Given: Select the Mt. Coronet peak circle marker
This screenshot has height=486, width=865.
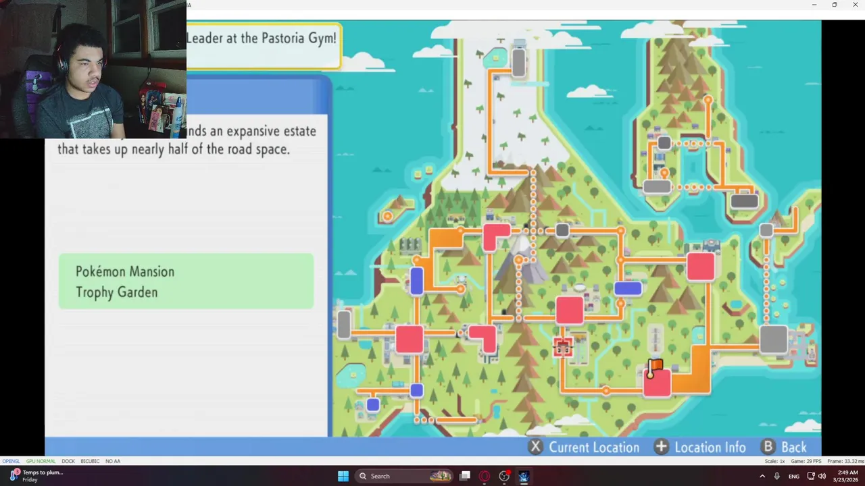Looking at the screenshot, I should click(519, 260).
